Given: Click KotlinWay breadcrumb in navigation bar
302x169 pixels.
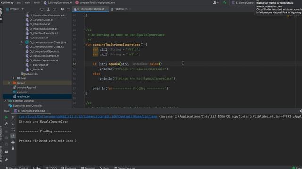Looking at the screenshot, I should click(x=8, y=3).
